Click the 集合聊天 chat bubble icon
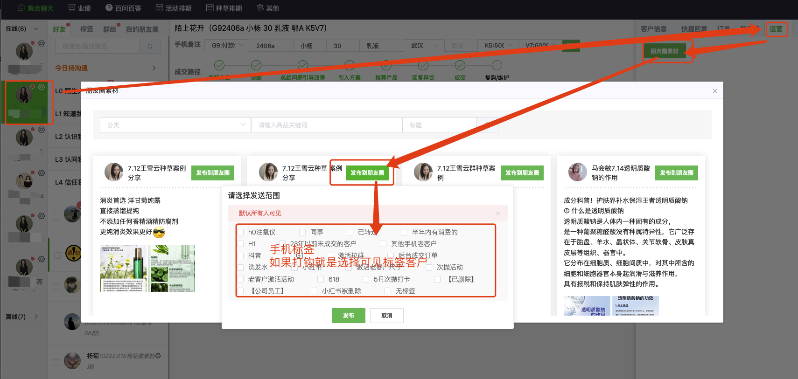The height and width of the screenshot is (379, 798). point(21,8)
